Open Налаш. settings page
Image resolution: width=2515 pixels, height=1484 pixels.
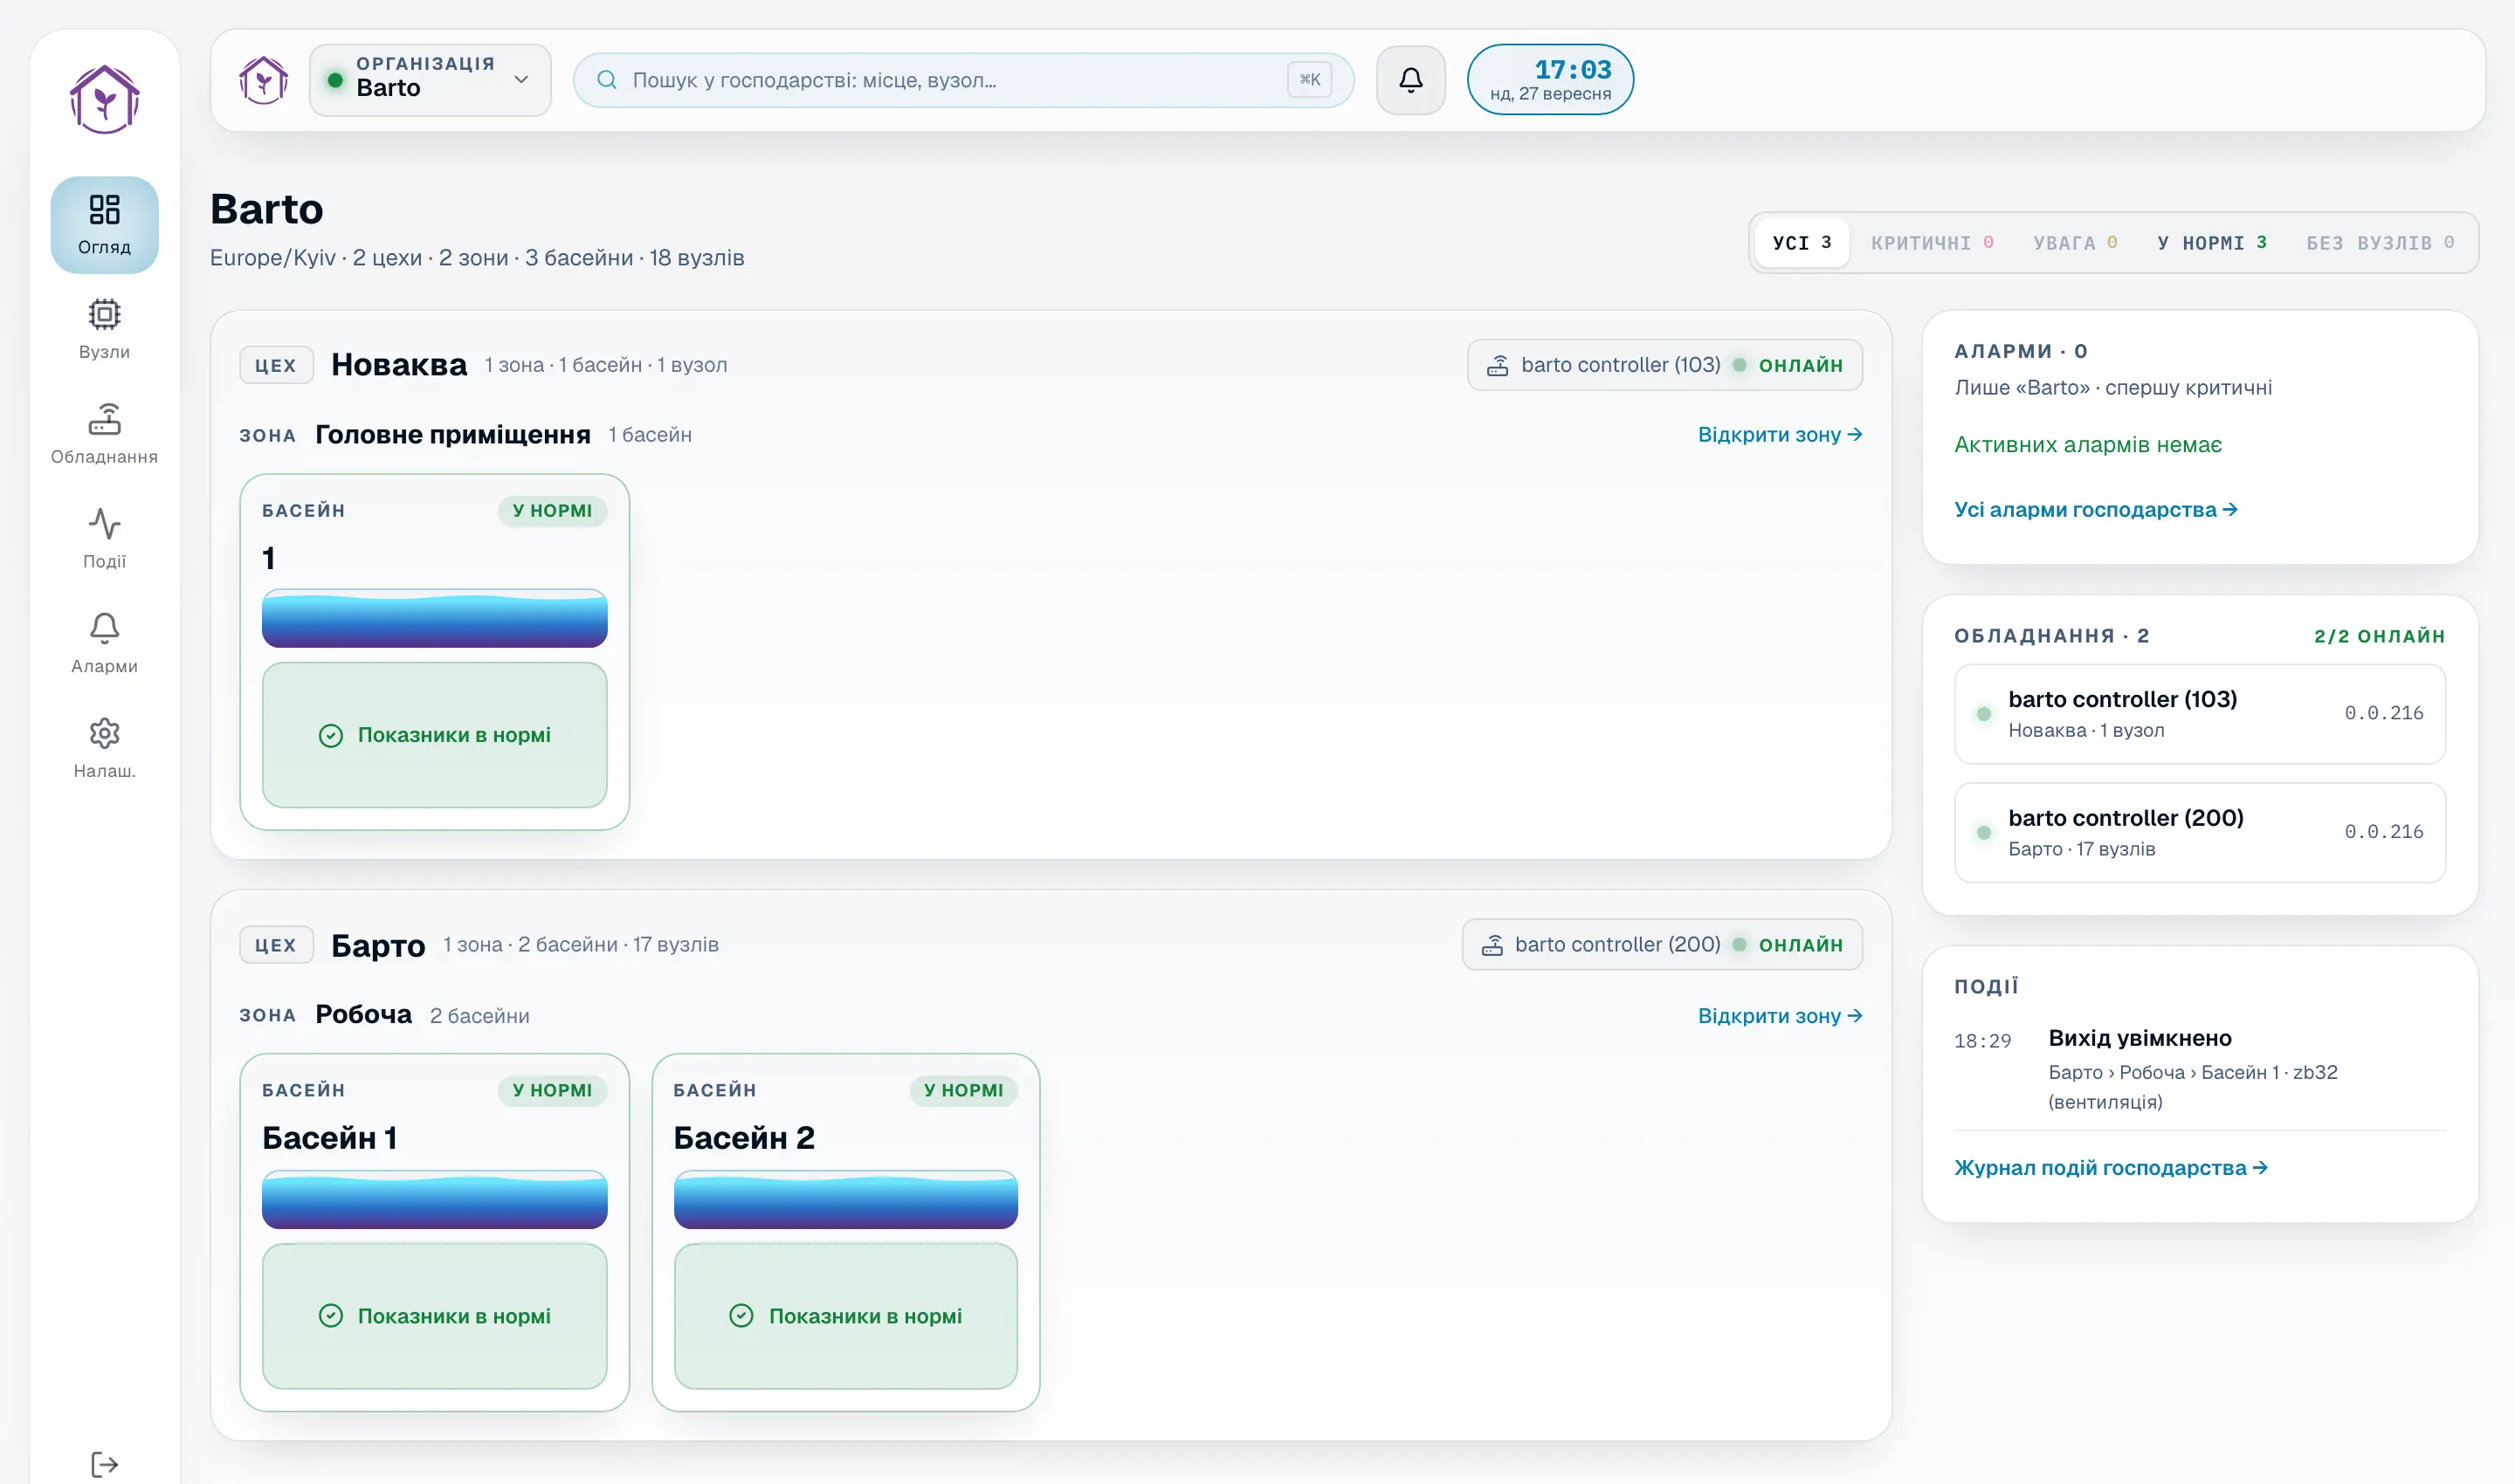pyautogui.click(x=104, y=749)
